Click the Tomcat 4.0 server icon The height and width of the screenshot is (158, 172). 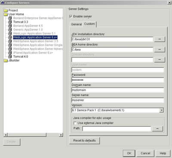coord(10,57)
